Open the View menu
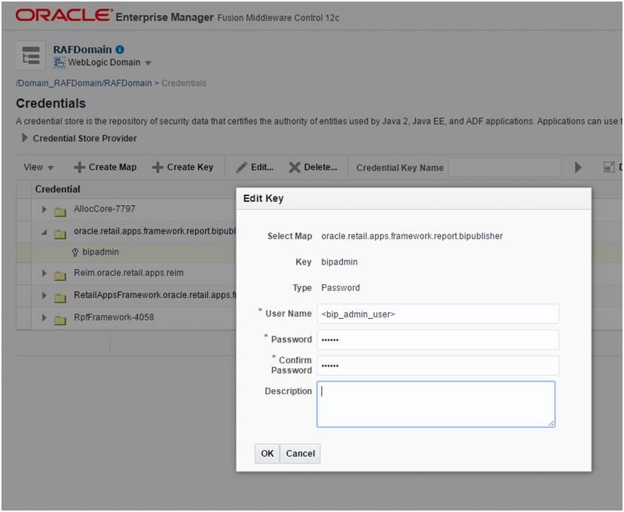 tap(38, 167)
